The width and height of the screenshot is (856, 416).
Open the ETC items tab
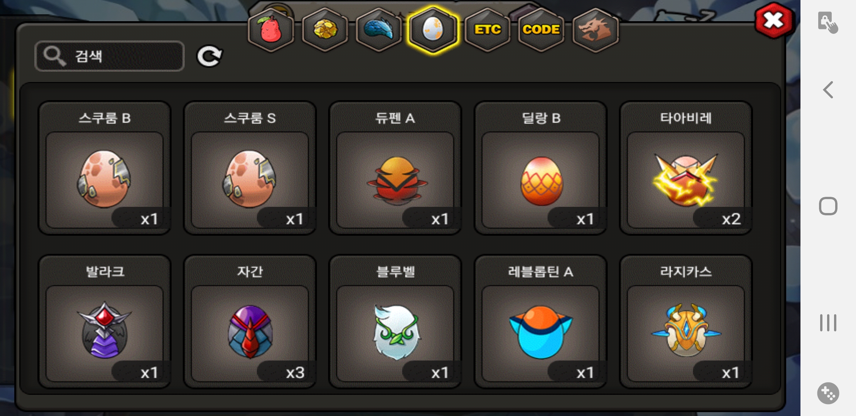coord(487,29)
